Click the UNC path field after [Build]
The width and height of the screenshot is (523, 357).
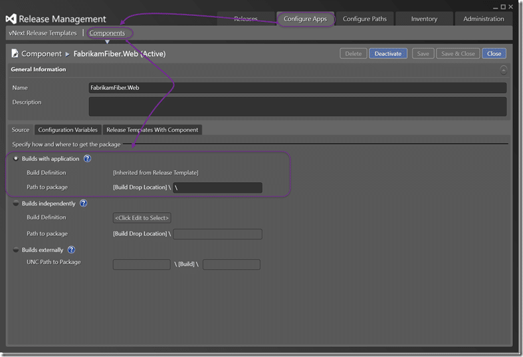point(231,264)
